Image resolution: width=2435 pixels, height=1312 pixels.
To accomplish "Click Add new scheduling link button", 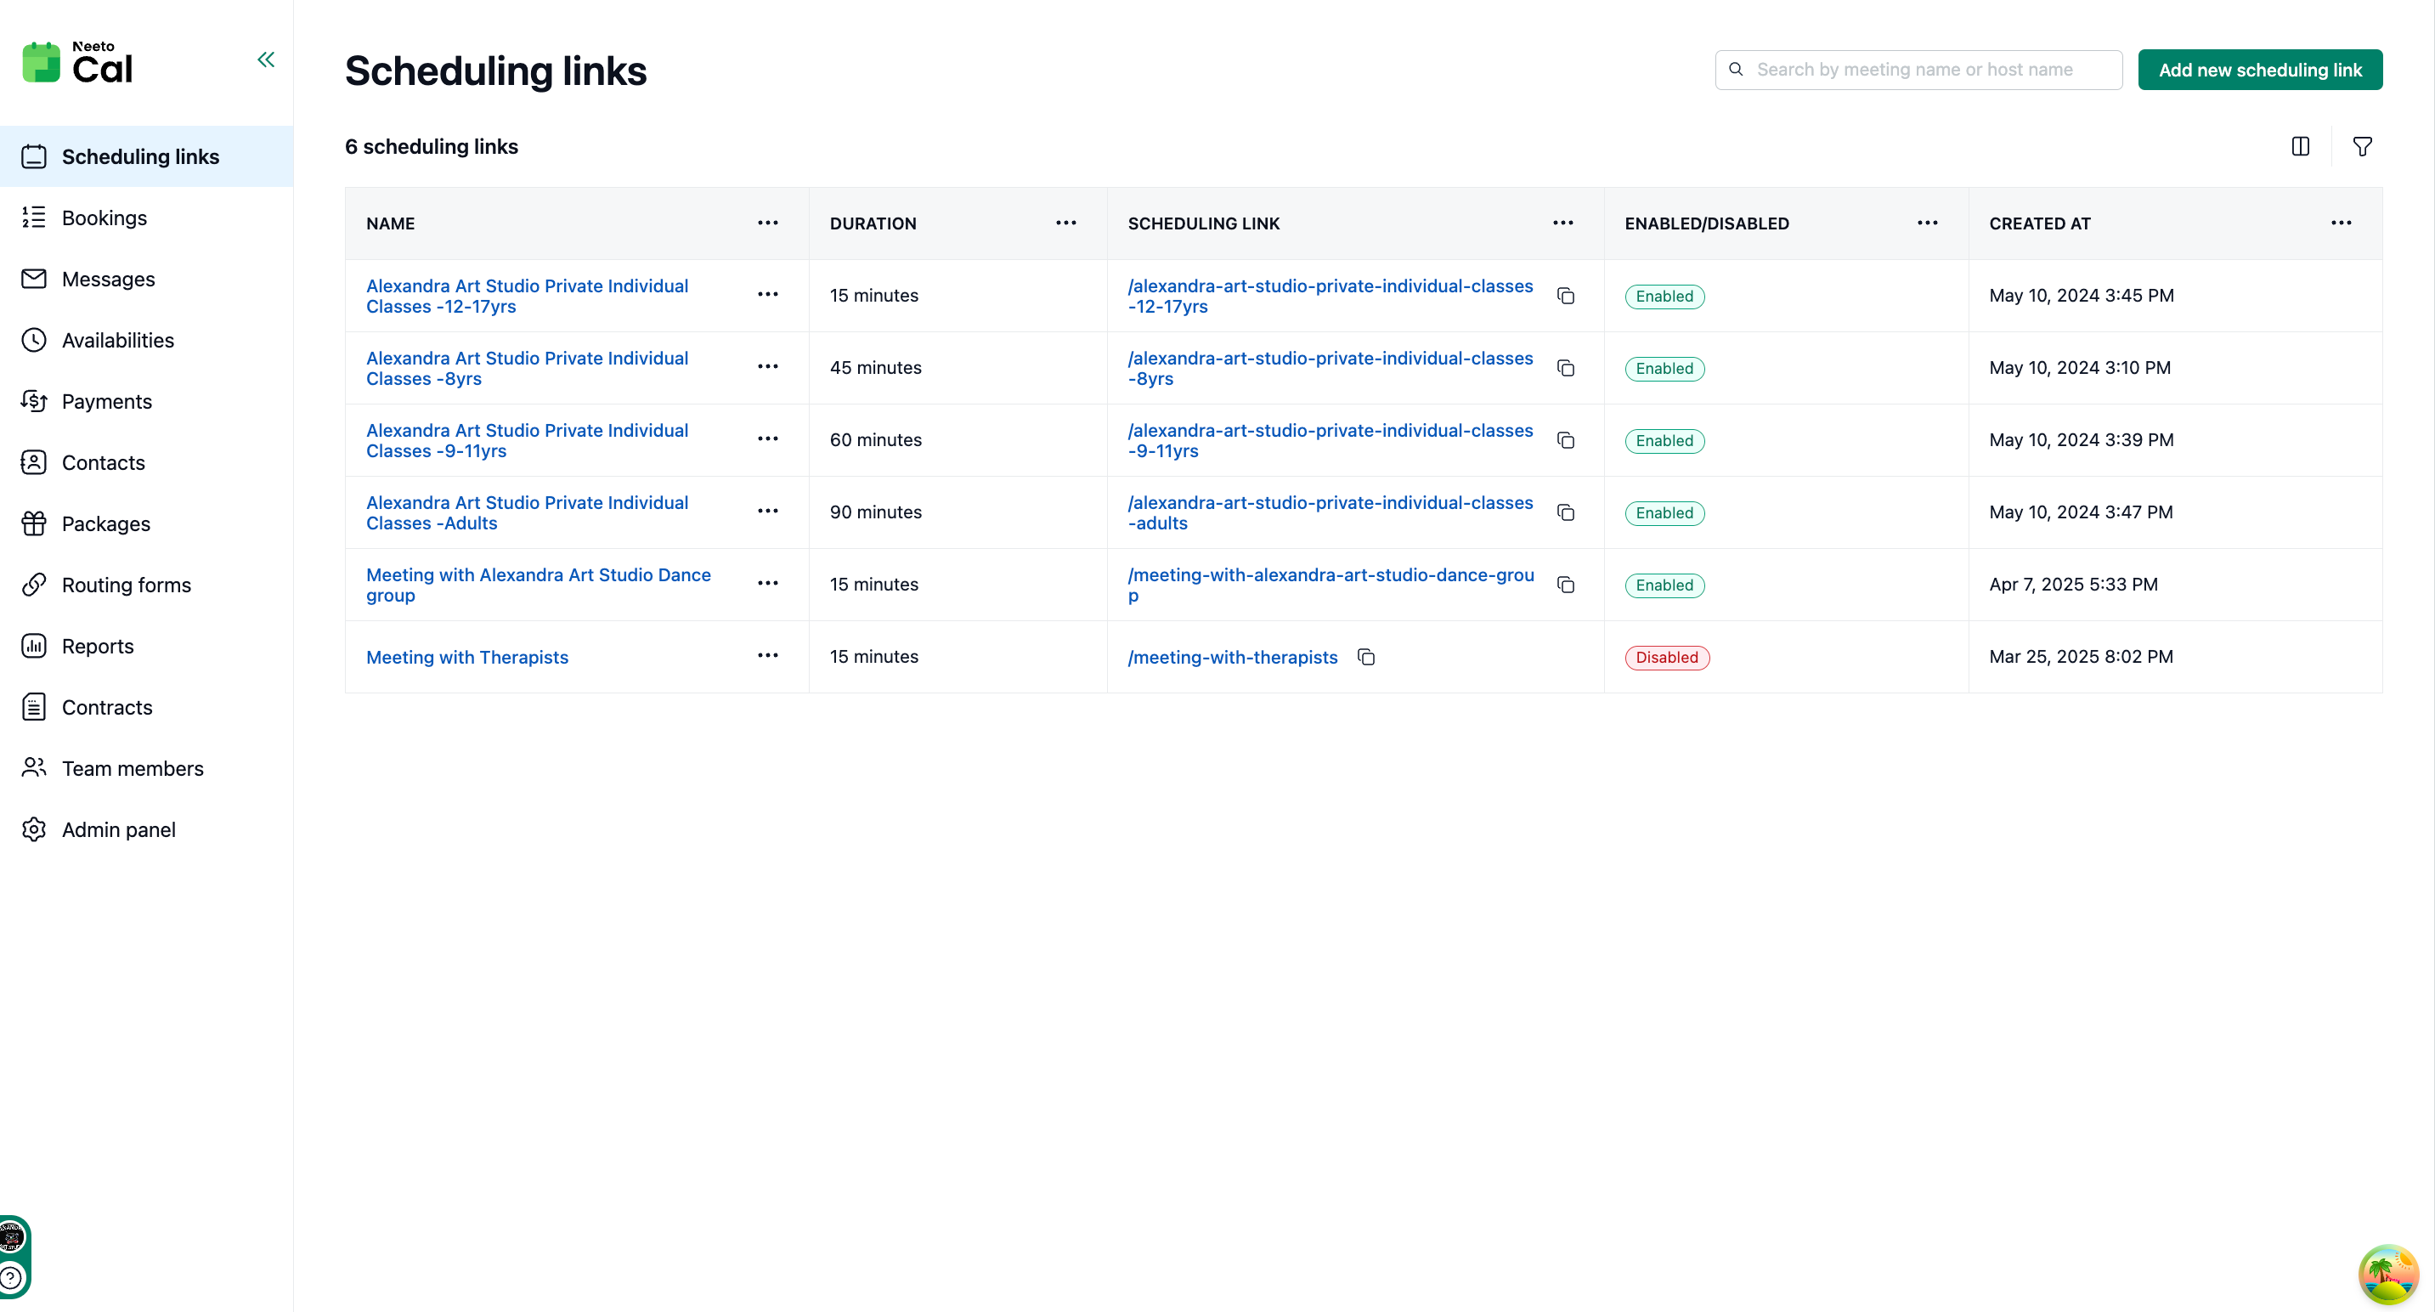I will [x=2259, y=70].
